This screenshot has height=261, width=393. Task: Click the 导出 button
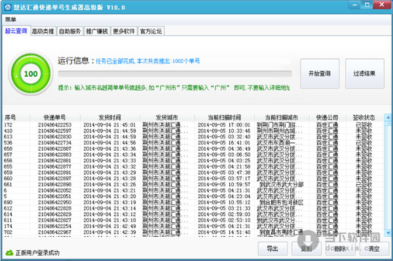pos(272,249)
